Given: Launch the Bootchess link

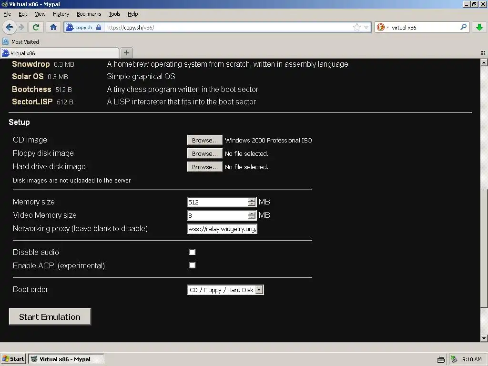Looking at the screenshot, I should point(31,89).
